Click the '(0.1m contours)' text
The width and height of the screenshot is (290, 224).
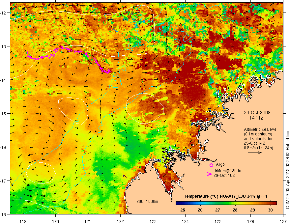pyautogui.click(x=258, y=134)
